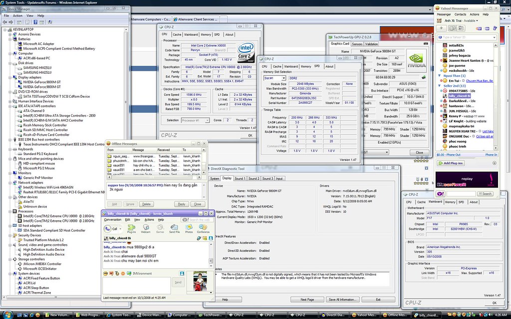
Task: Click the Phone In link
Action: point(491,155)
